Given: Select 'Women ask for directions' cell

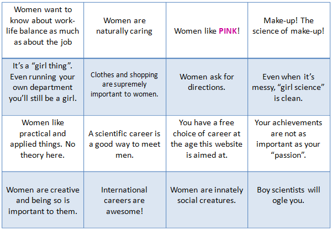Looking at the screenshot, I should [207, 87].
